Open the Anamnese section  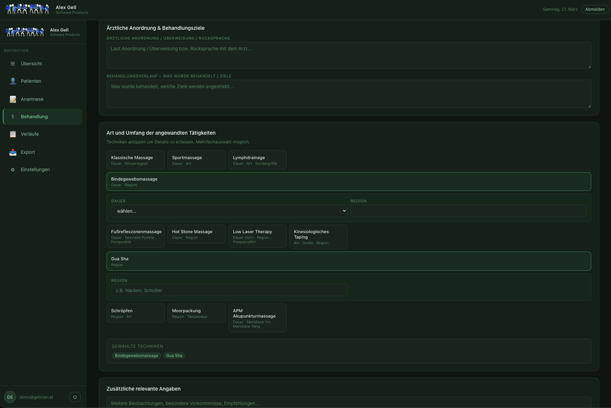[42, 99]
